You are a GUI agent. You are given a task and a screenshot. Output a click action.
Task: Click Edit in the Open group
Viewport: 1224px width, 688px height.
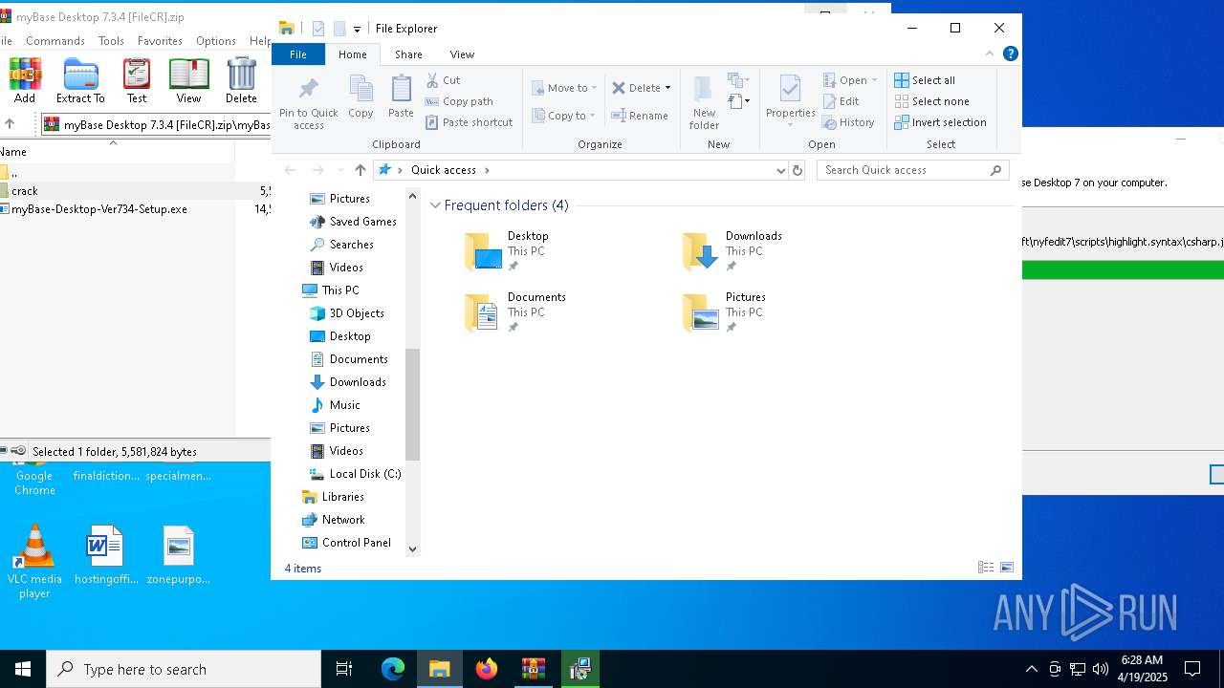841,101
